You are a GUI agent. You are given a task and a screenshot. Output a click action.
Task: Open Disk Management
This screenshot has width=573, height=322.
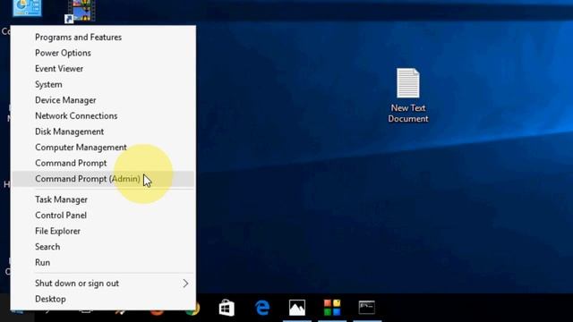pyautogui.click(x=103, y=131)
